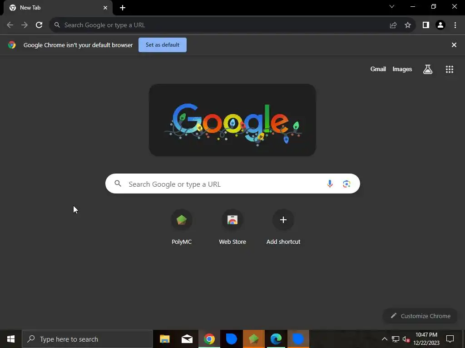465x348 pixels.
Task: Open the Mail app from taskbar
Action: click(x=187, y=339)
